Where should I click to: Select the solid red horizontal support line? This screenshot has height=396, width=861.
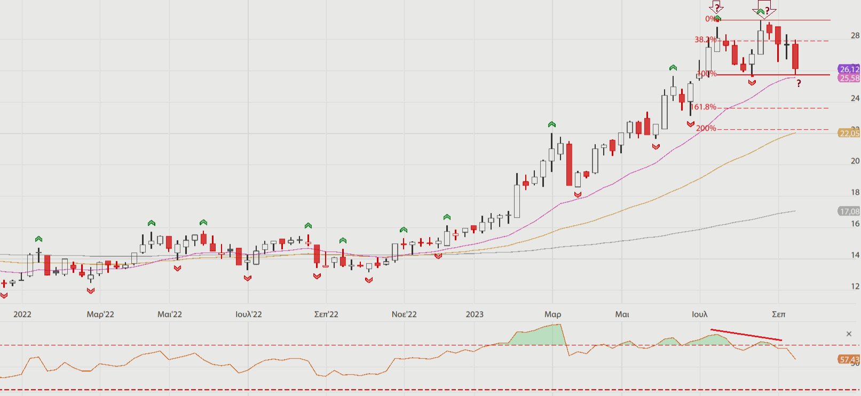[x=773, y=75]
